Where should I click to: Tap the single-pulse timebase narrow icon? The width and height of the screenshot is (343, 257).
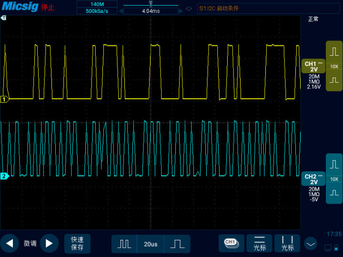tap(177, 244)
